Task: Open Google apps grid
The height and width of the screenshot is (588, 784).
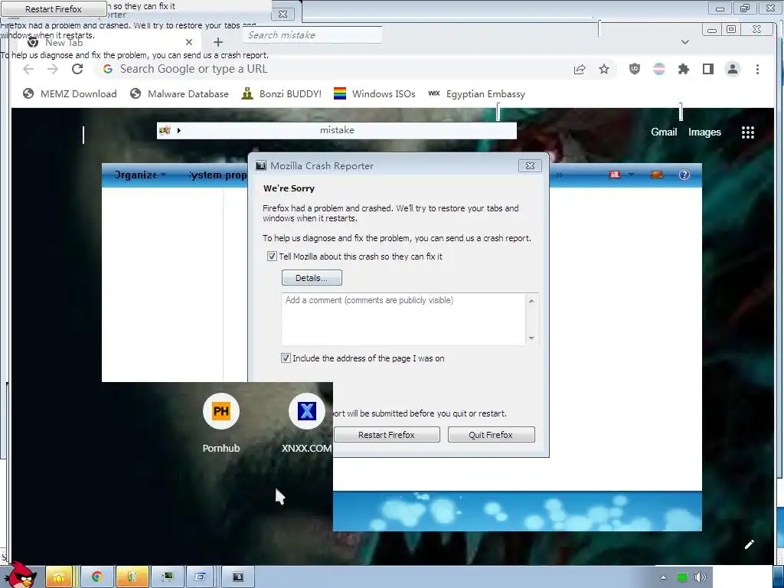Action: [x=747, y=132]
